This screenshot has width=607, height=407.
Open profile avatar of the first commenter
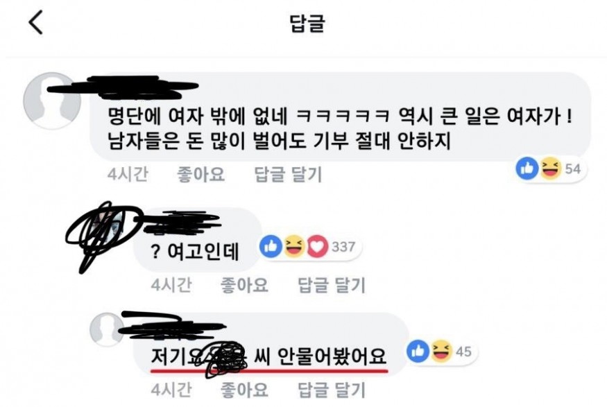click(x=52, y=101)
